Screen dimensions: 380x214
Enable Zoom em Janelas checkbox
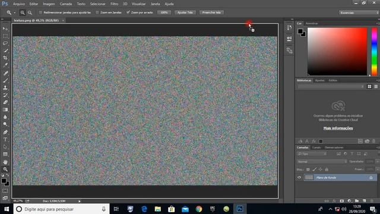(x=97, y=12)
